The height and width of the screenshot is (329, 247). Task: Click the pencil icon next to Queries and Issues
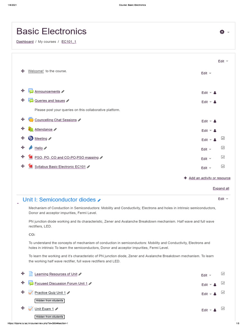[68, 101]
